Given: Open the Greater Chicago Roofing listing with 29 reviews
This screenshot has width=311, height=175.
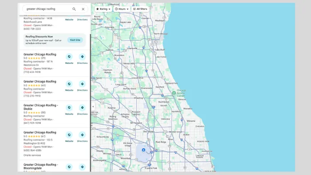Looking at the screenshot, I should coord(40,54).
